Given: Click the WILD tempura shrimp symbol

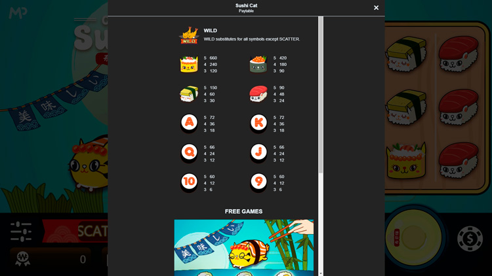Looking at the screenshot, I should tap(189, 35).
